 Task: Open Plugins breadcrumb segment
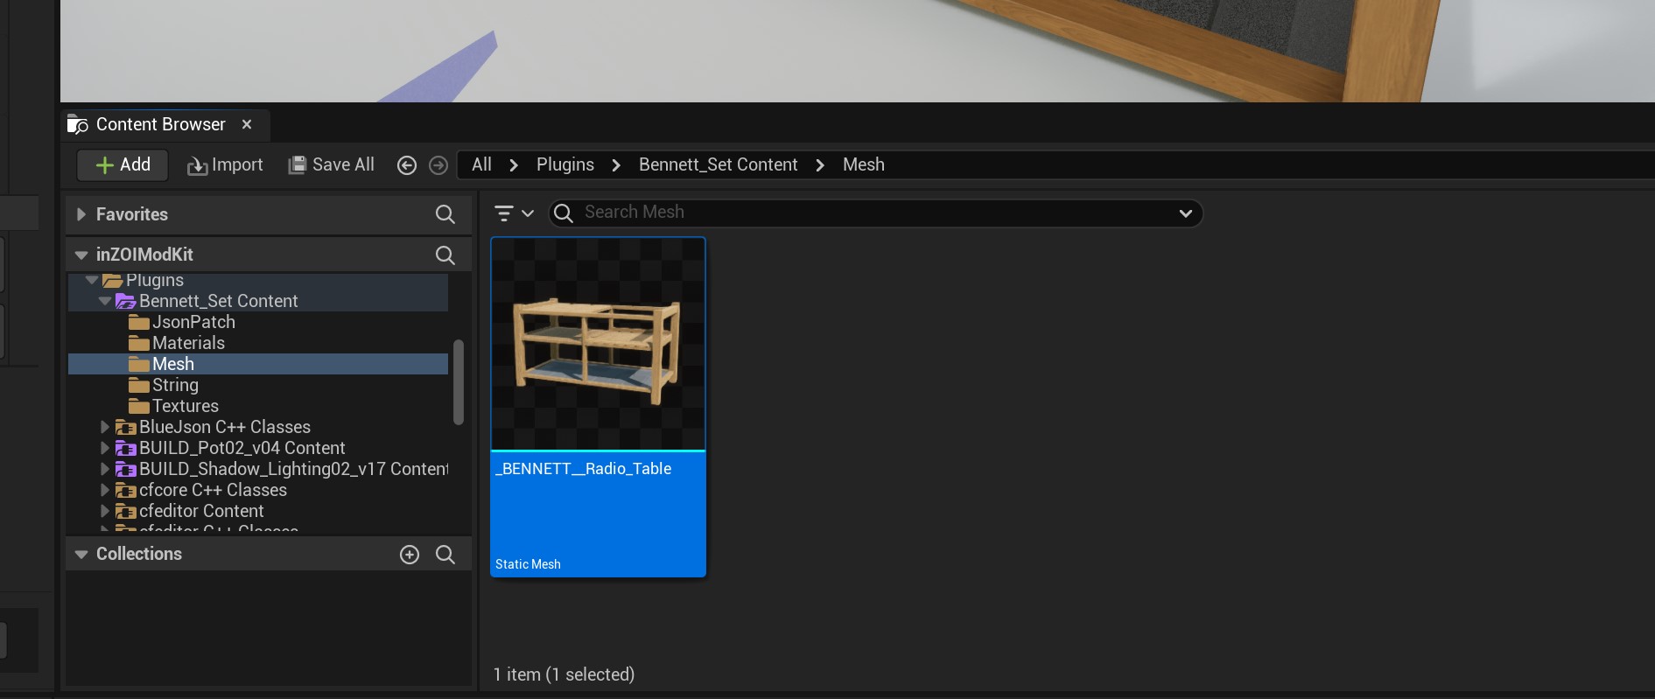[565, 164]
